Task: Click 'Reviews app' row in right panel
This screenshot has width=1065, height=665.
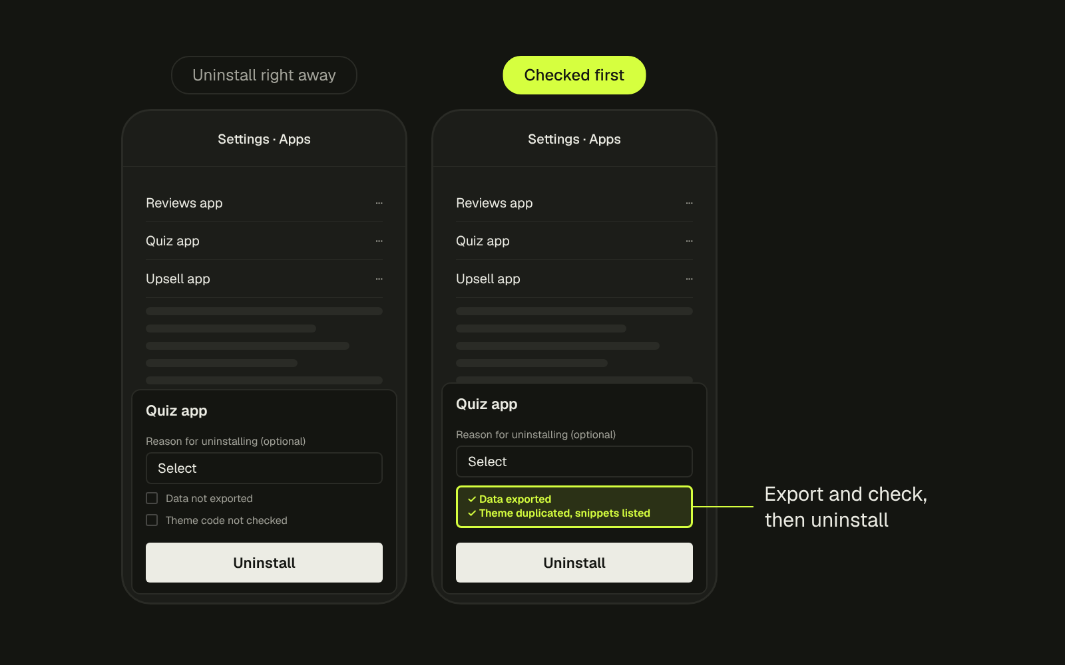Action: 574,203
